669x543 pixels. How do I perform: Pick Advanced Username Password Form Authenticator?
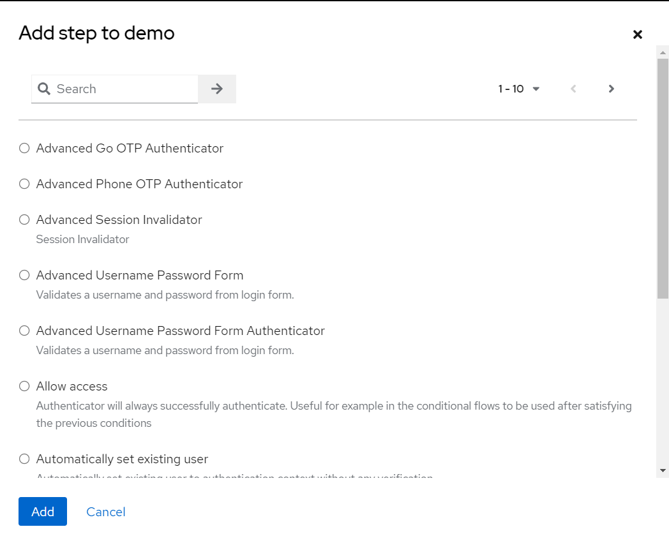24,331
